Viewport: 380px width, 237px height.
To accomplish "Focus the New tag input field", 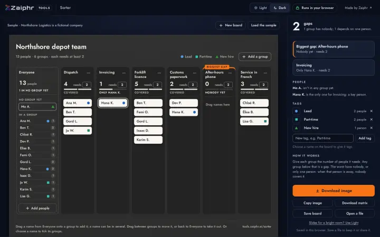I will pos(323,138).
